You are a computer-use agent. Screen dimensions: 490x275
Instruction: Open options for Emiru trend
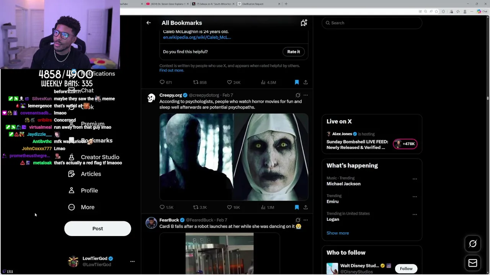click(x=415, y=197)
